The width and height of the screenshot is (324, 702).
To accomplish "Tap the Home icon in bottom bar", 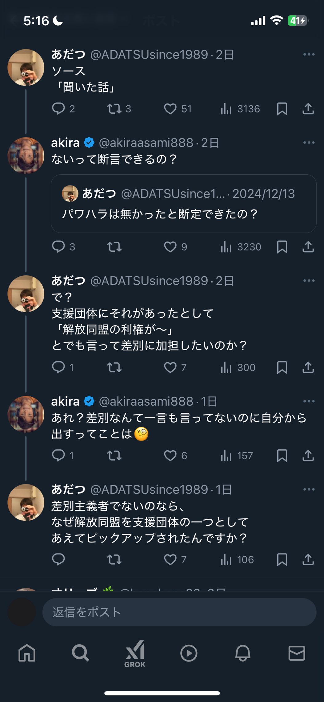I will tap(27, 653).
